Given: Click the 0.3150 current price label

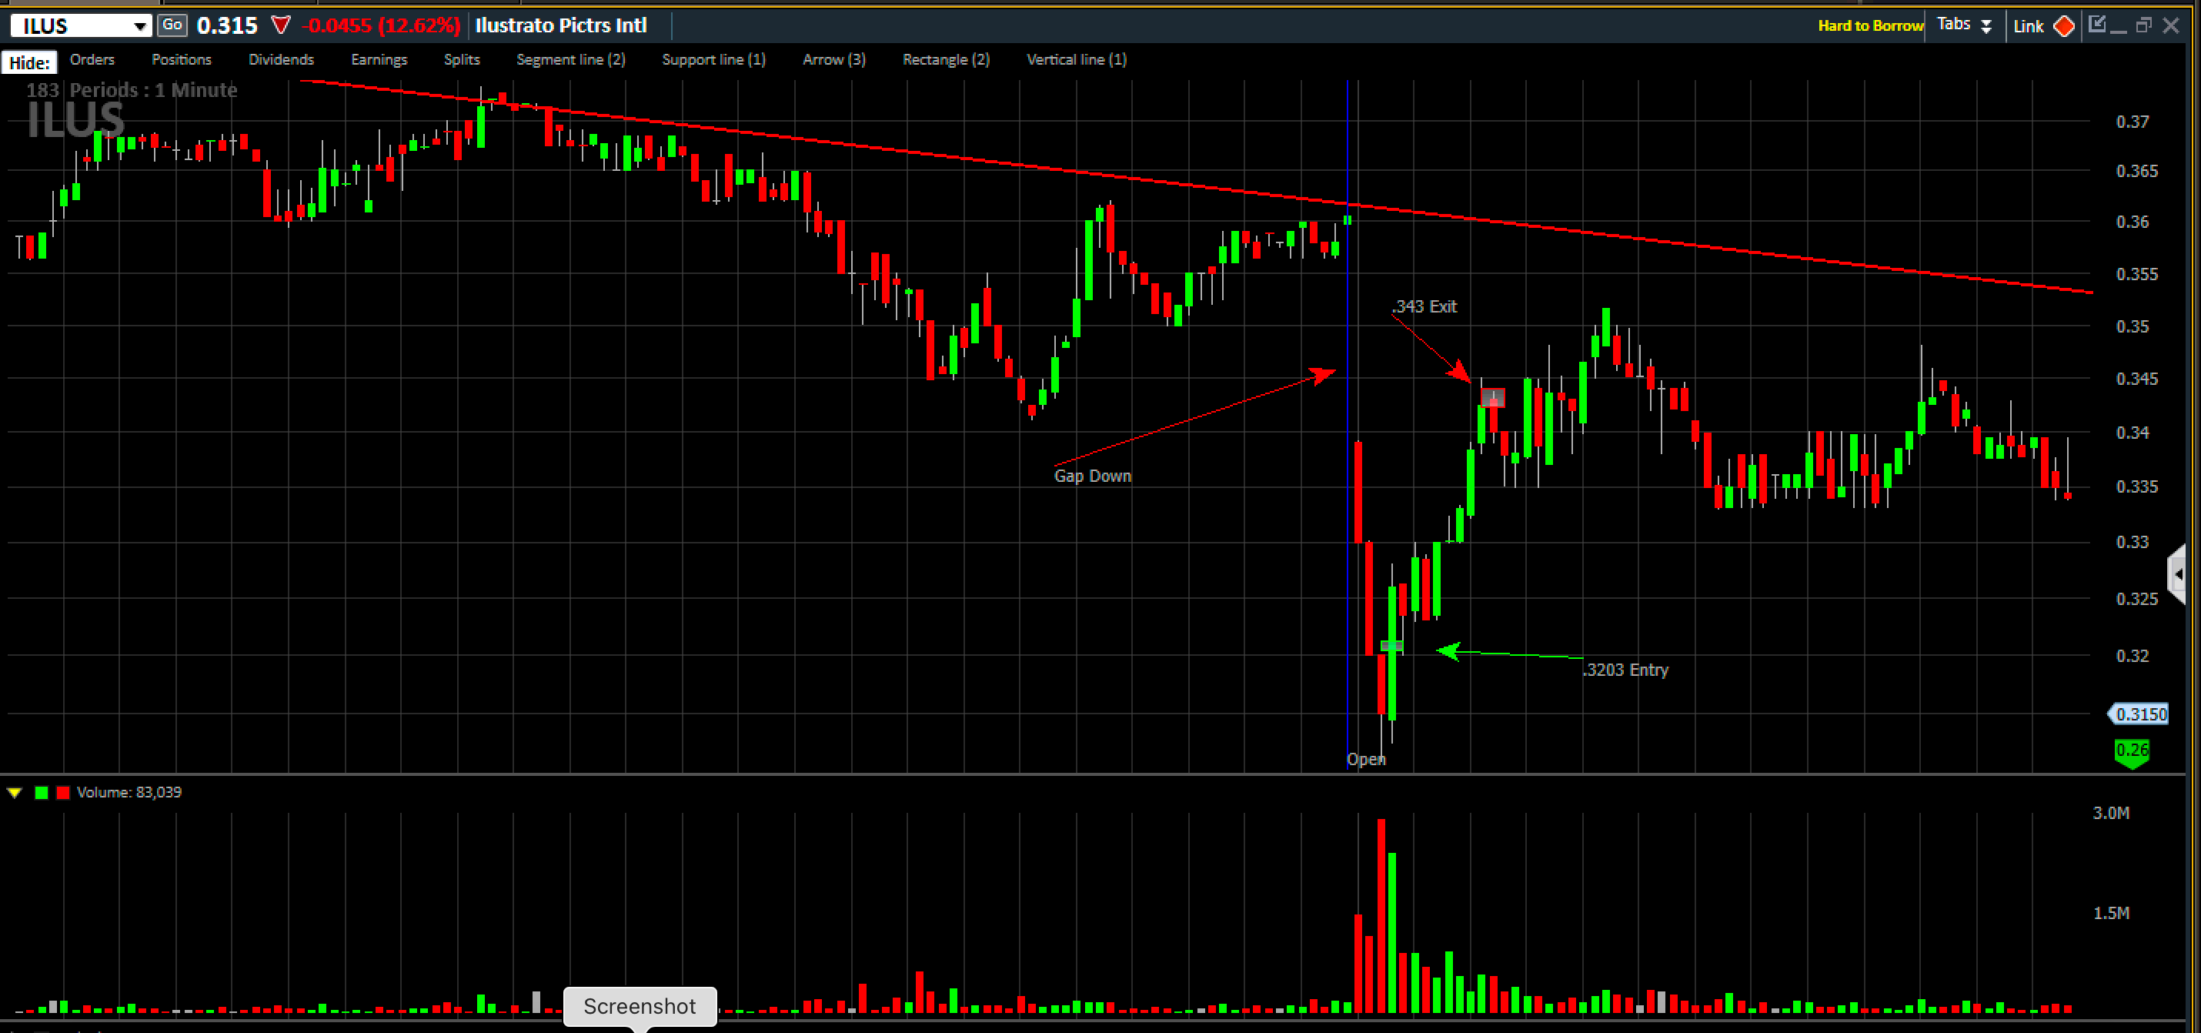Looking at the screenshot, I should point(2140,714).
